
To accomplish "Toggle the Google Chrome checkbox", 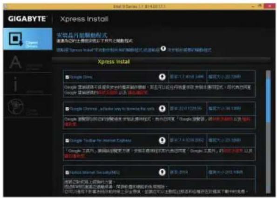I will point(67,109).
